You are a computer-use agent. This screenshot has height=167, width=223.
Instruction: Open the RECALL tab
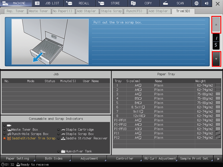pyautogui.click(x=80, y=3)
